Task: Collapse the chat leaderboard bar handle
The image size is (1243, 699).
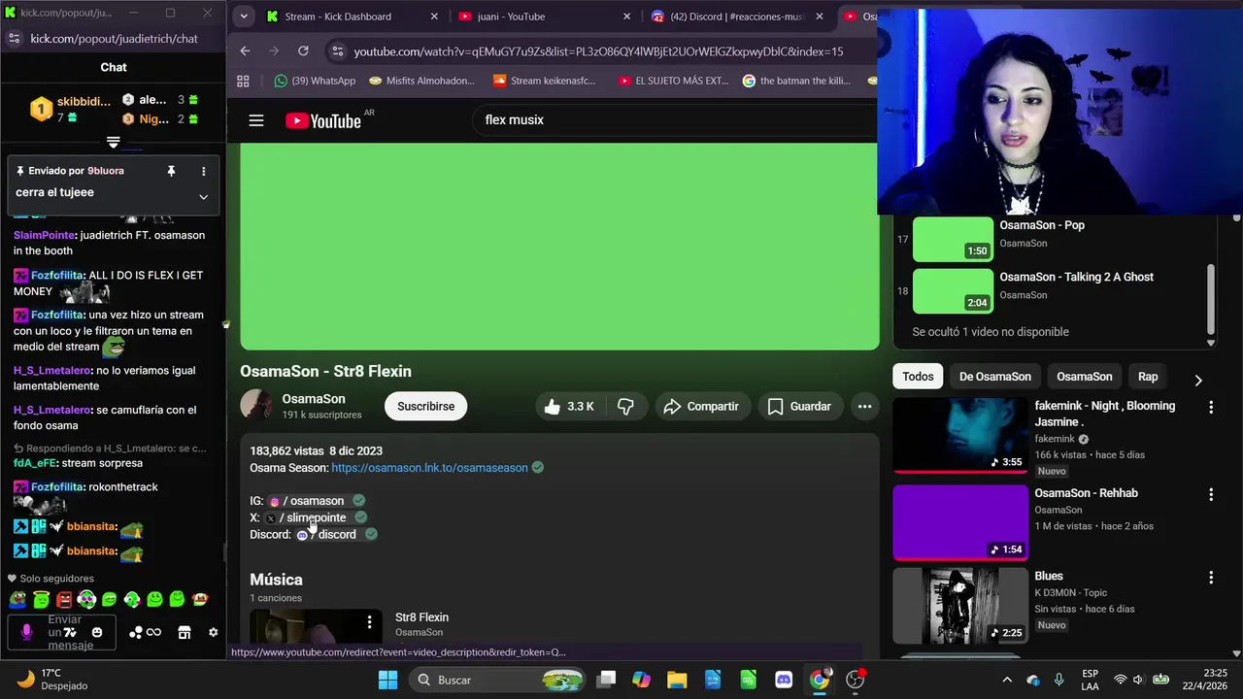Action: point(113,143)
